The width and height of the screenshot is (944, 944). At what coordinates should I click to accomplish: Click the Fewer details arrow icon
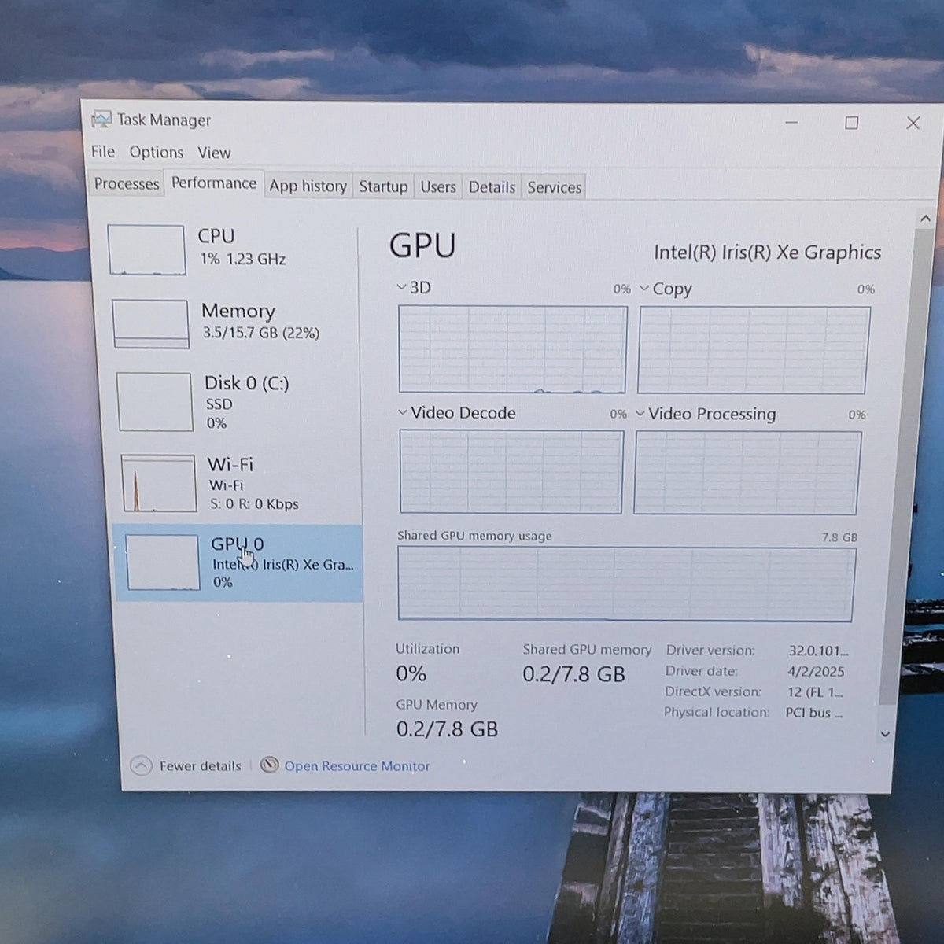pos(141,765)
